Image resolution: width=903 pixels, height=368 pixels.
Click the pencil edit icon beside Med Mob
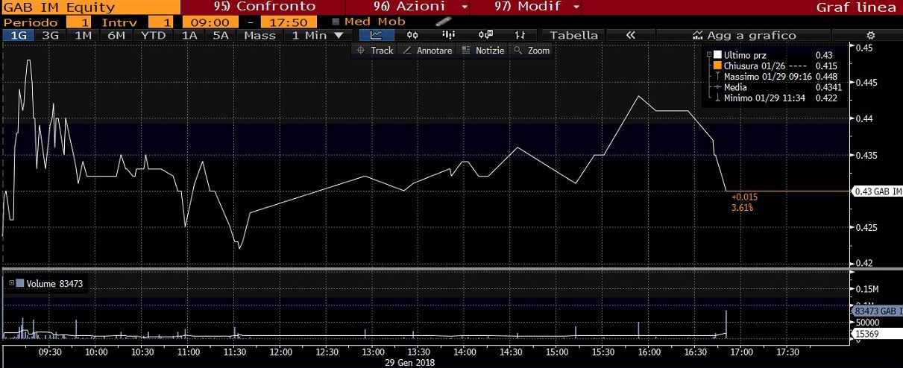tap(443, 22)
